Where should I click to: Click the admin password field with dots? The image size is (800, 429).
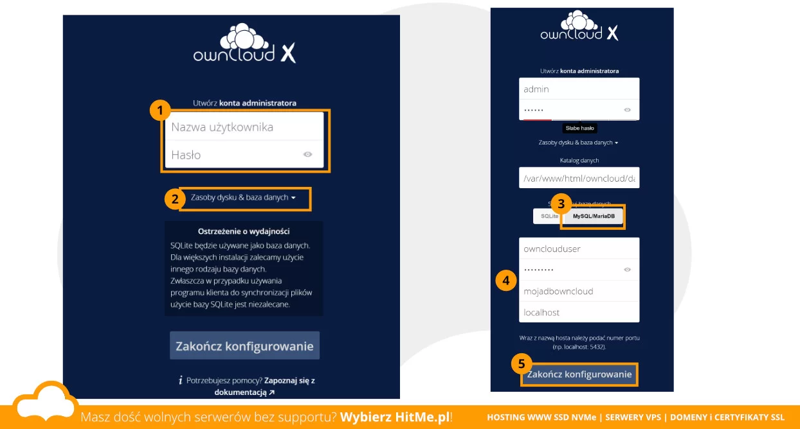click(579, 110)
